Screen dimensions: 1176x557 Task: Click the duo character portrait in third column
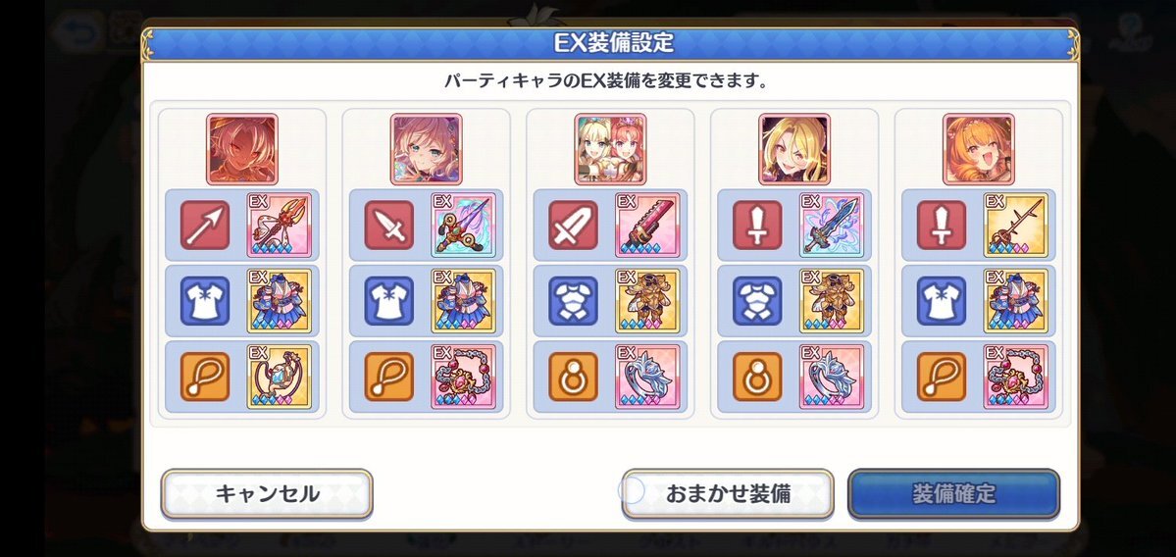point(610,149)
